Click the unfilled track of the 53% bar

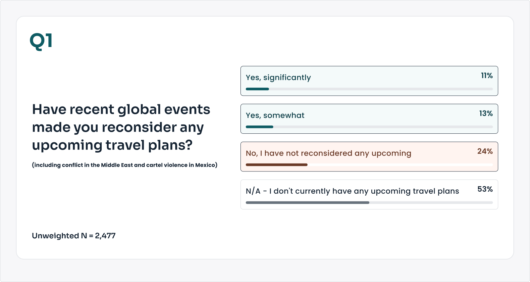[x=431, y=203]
